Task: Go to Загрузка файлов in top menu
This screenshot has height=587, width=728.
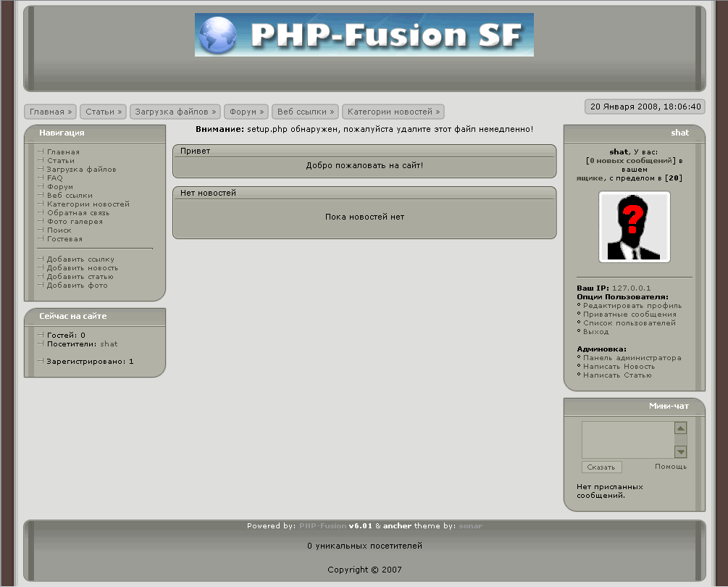Action: click(175, 112)
